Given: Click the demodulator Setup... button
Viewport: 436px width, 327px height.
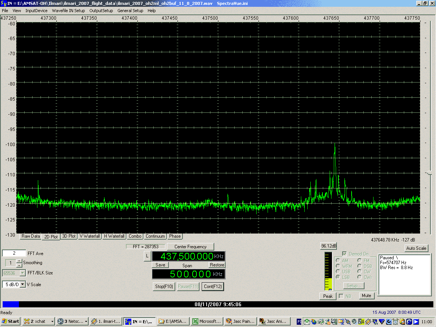Looking at the screenshot, I should point(353,286).
